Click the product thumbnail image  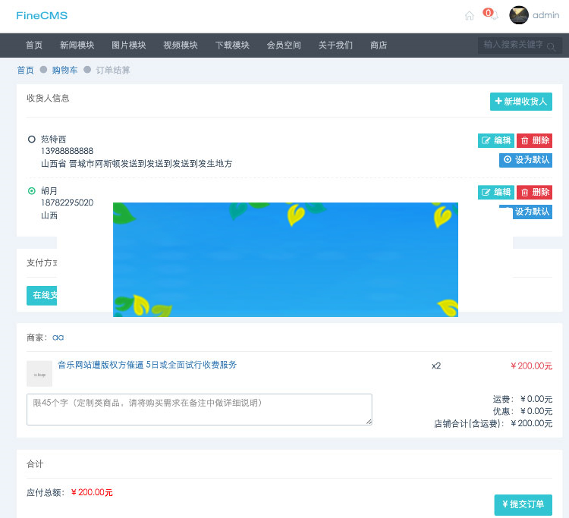[x=39, y=374]
